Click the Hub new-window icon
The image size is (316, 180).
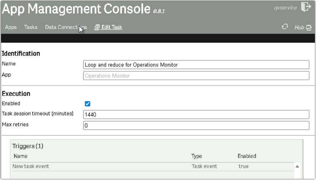309,27
